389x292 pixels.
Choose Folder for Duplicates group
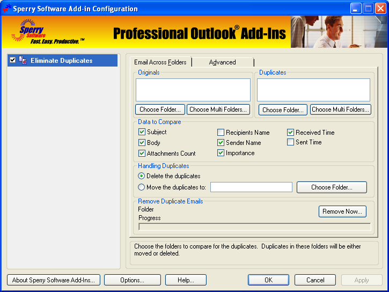coord(283,109)
